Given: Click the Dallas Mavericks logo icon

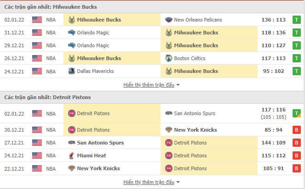Looking at the screenshot, I should (x=72, y=71).
